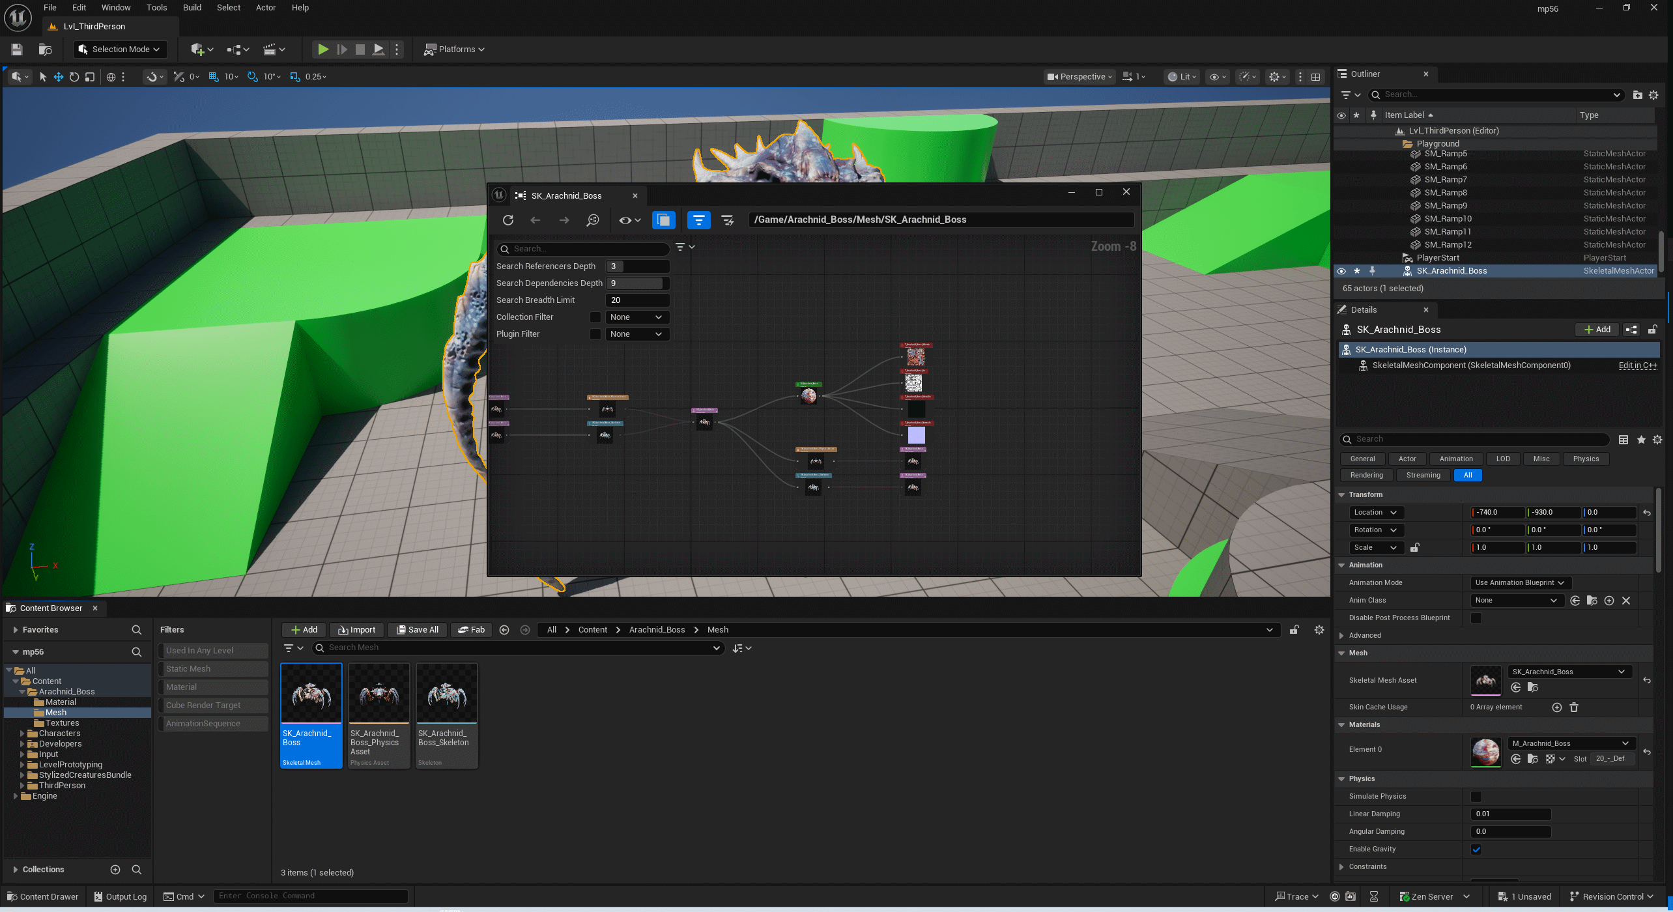Switch to the Physics details filter tab
This screenshot has width=1673, height=912.
click(x=1585, y=459)
